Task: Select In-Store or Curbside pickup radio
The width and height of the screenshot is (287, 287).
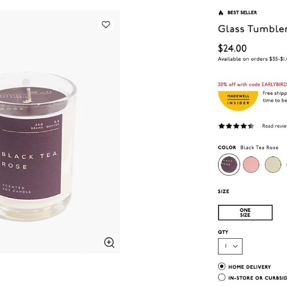Action: (221, 277)
